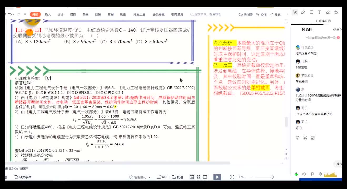The image size is (347, 189).
Task: Switch to the normal view layout
Action: [x=192, y=177]
